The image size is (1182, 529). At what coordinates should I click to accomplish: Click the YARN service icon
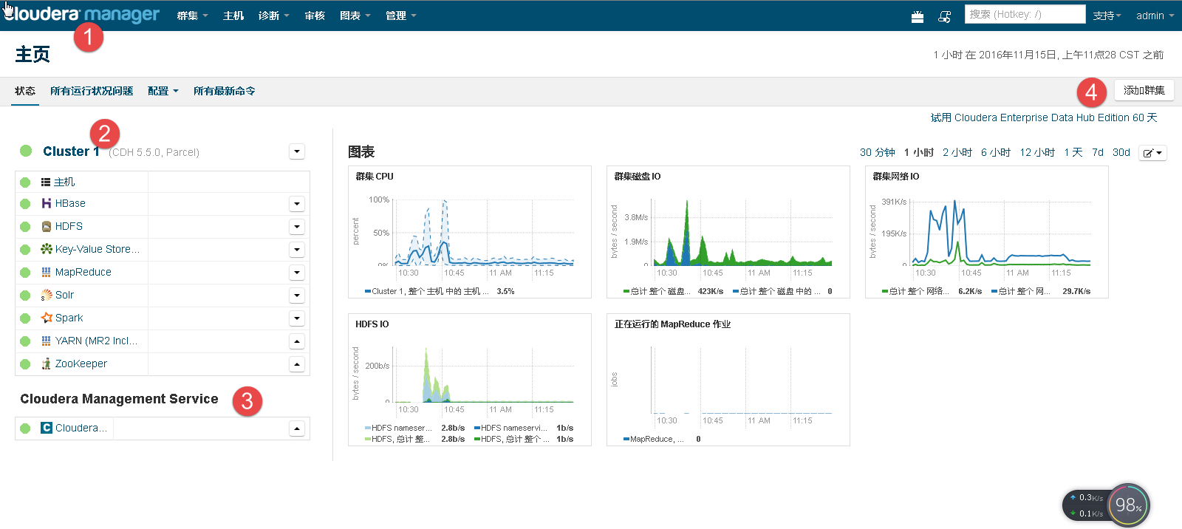pyautogui.click(x=47, y=341)
